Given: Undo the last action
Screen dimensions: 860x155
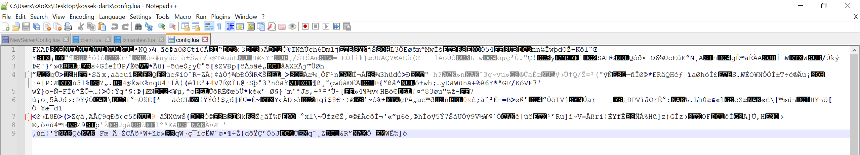Looking at the screenshot, I should (x=115, y=27).
